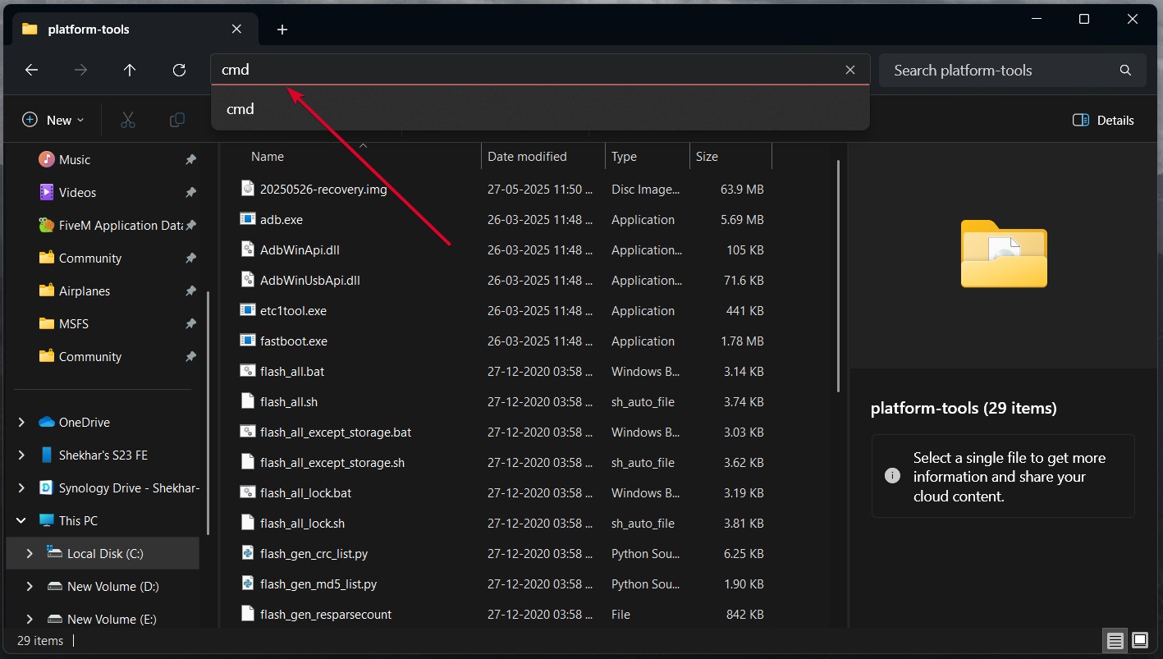Click the Copy icon in toolbar
The image size is (1163, 659).
pos(176,120)
